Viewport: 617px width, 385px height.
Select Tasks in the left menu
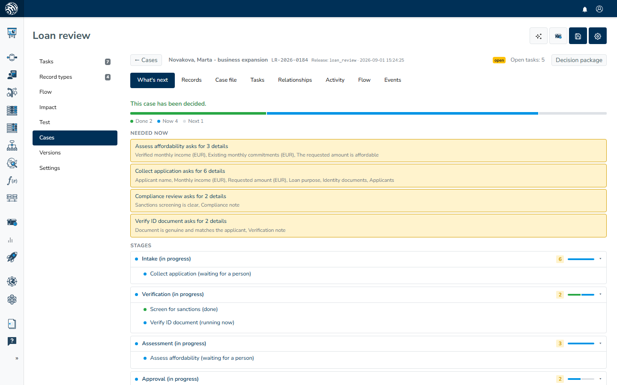75,62
